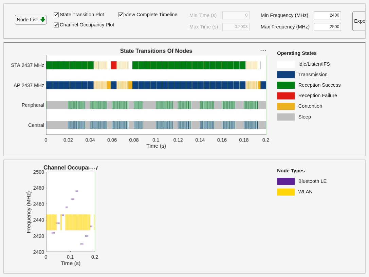This screenshot has width=369, height=277.
Task: Click the red Reception Failure block in STA row
Action: click(x=114, y=65)
